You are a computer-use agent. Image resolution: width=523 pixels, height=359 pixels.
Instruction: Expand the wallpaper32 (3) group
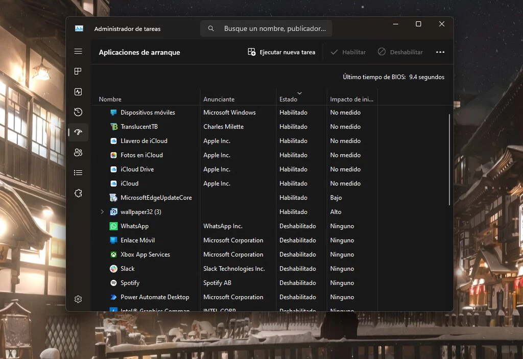[x=102, y=212]
